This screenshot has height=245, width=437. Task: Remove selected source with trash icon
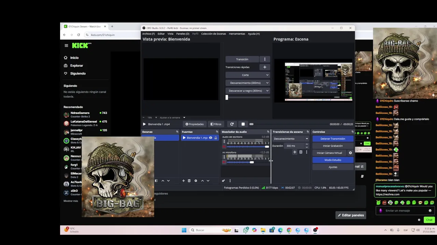tap(189, 181)
